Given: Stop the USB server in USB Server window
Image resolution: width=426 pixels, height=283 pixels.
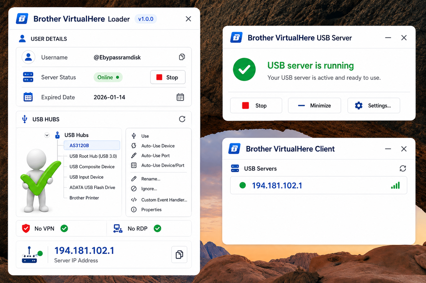Looking at the screenshot, I should coord(256,105).
